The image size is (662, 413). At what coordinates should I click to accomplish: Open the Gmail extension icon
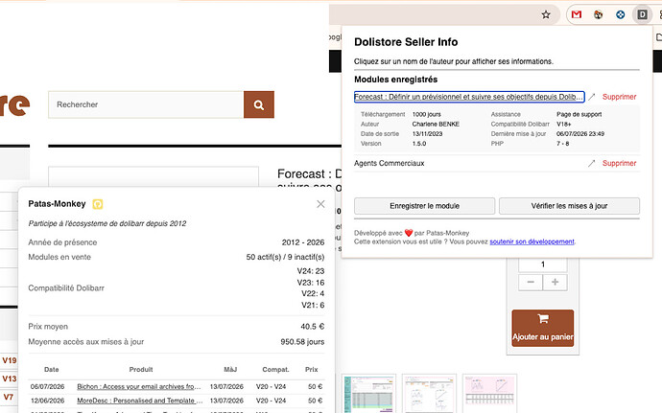pyautogui.click(x=577, y=14)
